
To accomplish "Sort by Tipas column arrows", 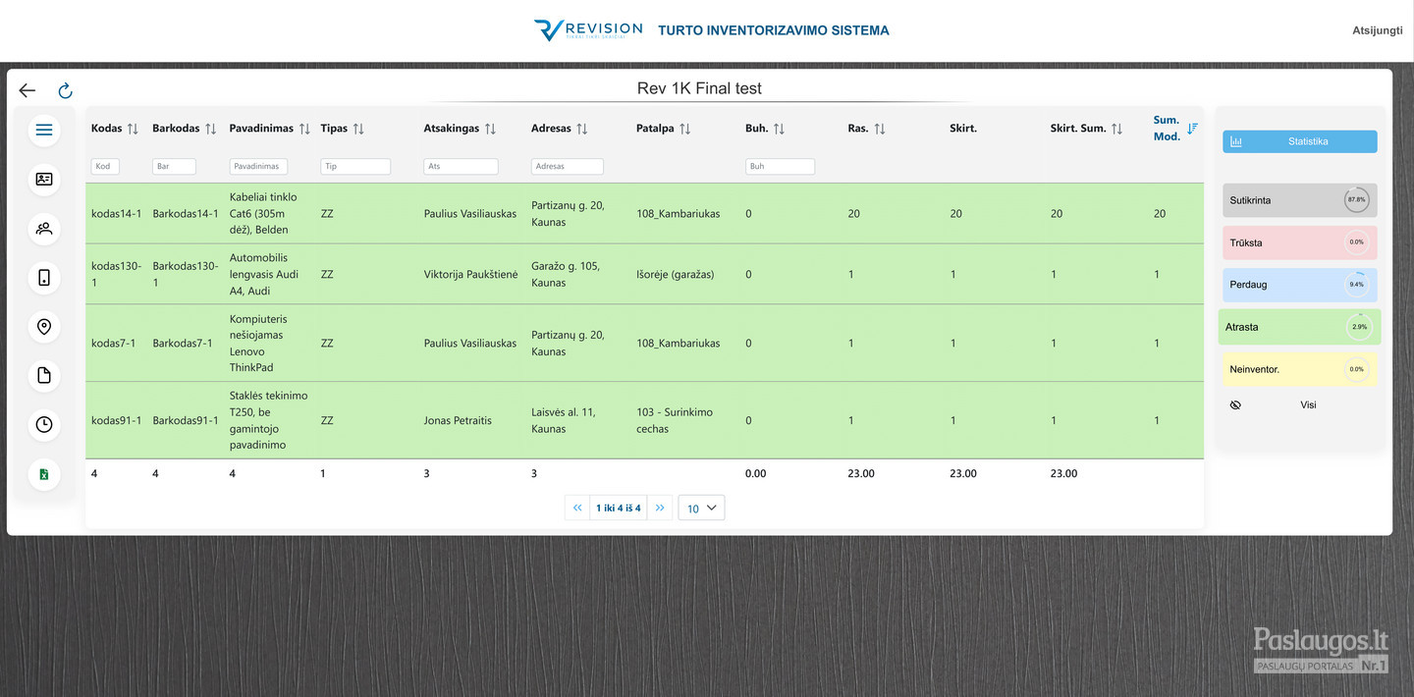I will (x=358, y=129).
